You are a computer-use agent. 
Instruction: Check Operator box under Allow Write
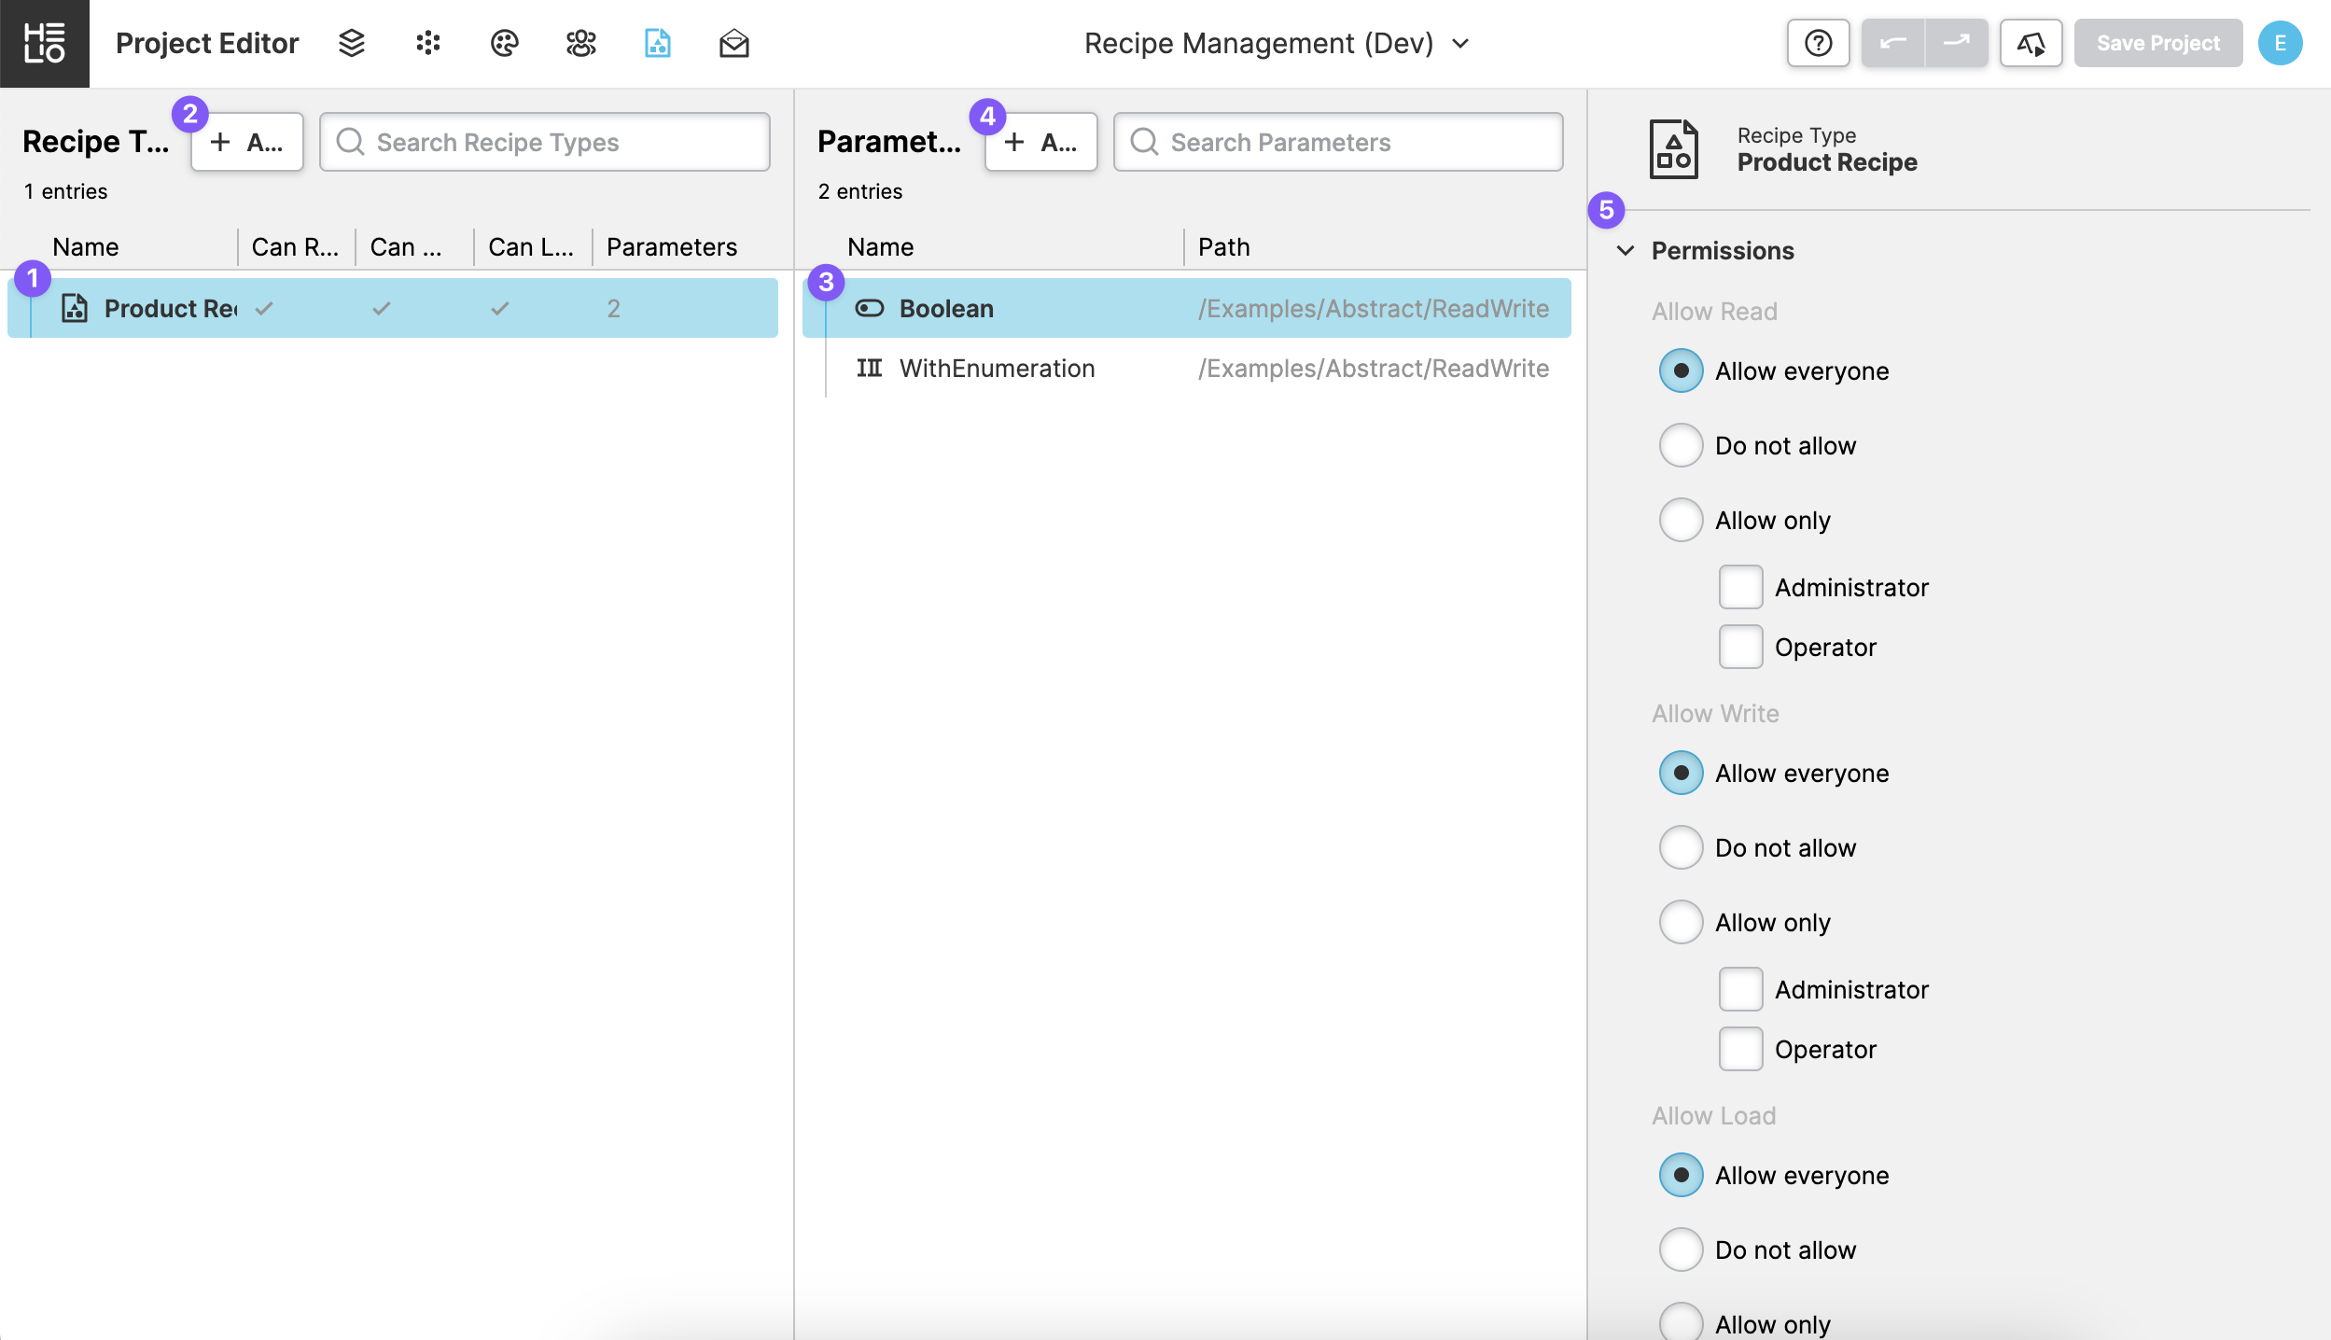[x=1740, y=1049]
